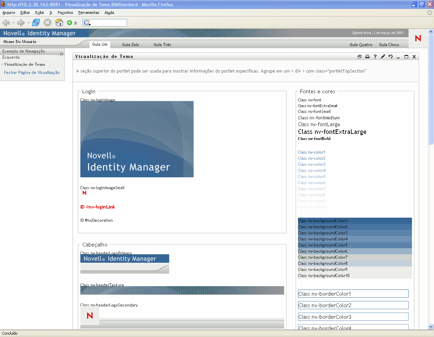Click the Class nv-fontBold text
Viewport: 434px width, 337px height.
point(314,139)
